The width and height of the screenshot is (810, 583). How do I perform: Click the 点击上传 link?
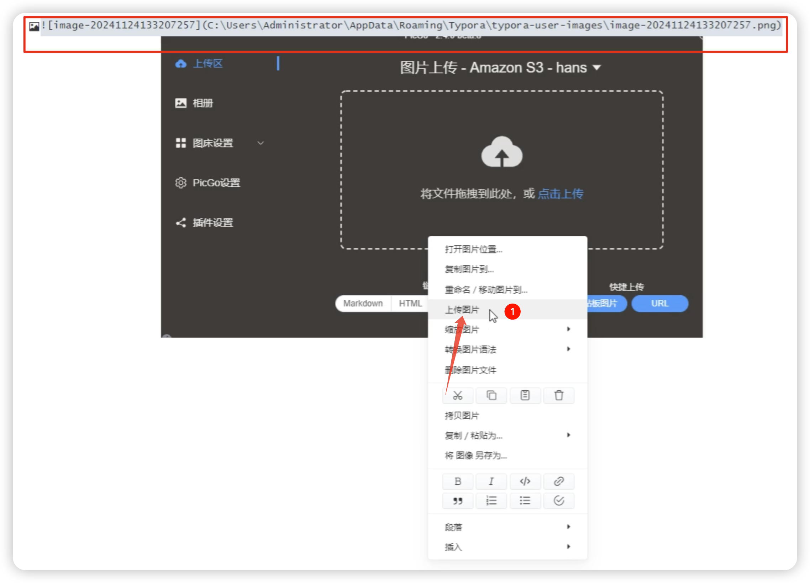(560, 194)
